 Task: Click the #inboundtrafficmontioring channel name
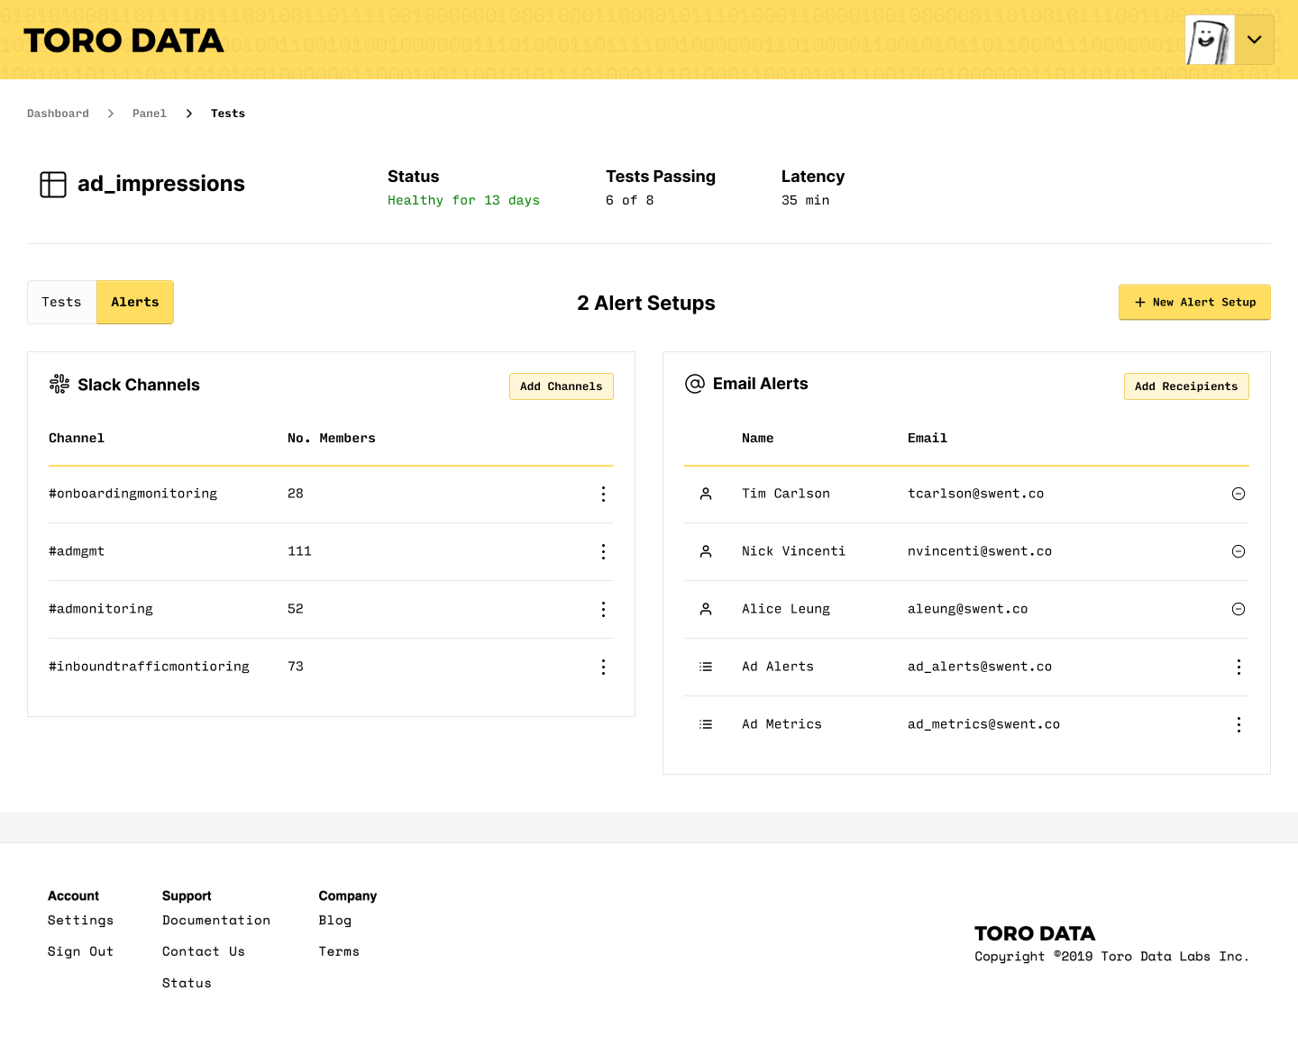pos(149,667)
